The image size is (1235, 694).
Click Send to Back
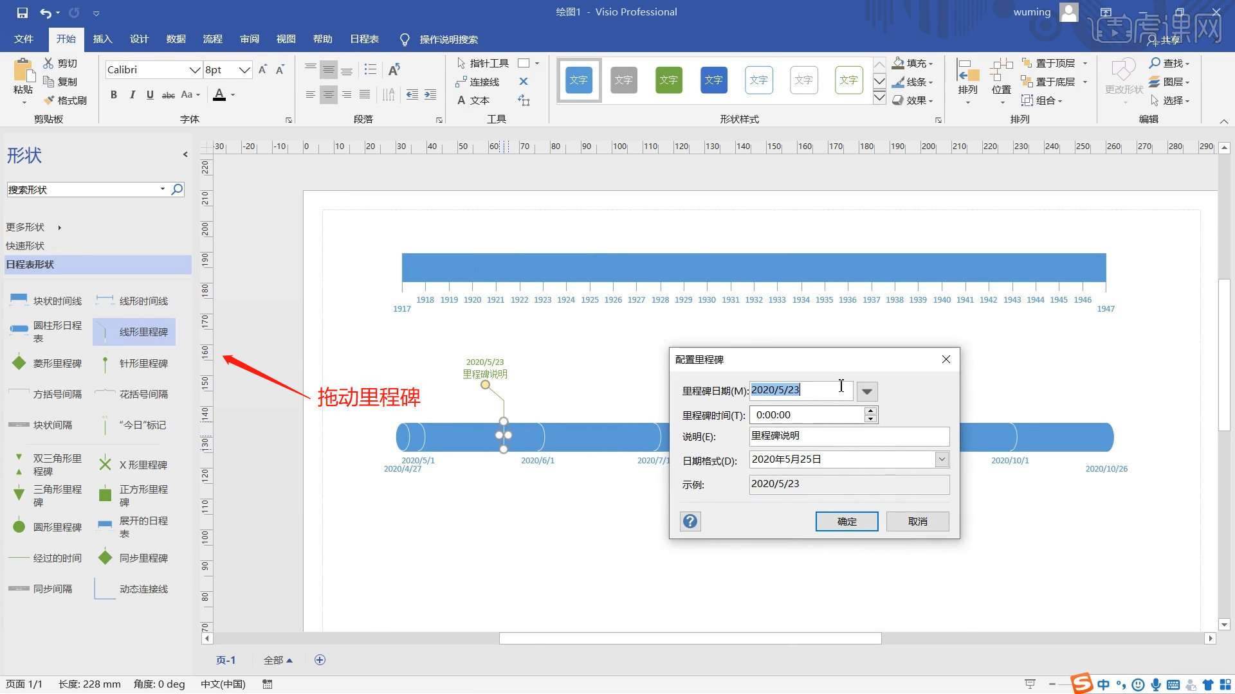point(1048,82)
